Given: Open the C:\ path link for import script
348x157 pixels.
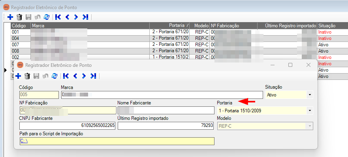Looking at the screenshot, I should 24,141.
